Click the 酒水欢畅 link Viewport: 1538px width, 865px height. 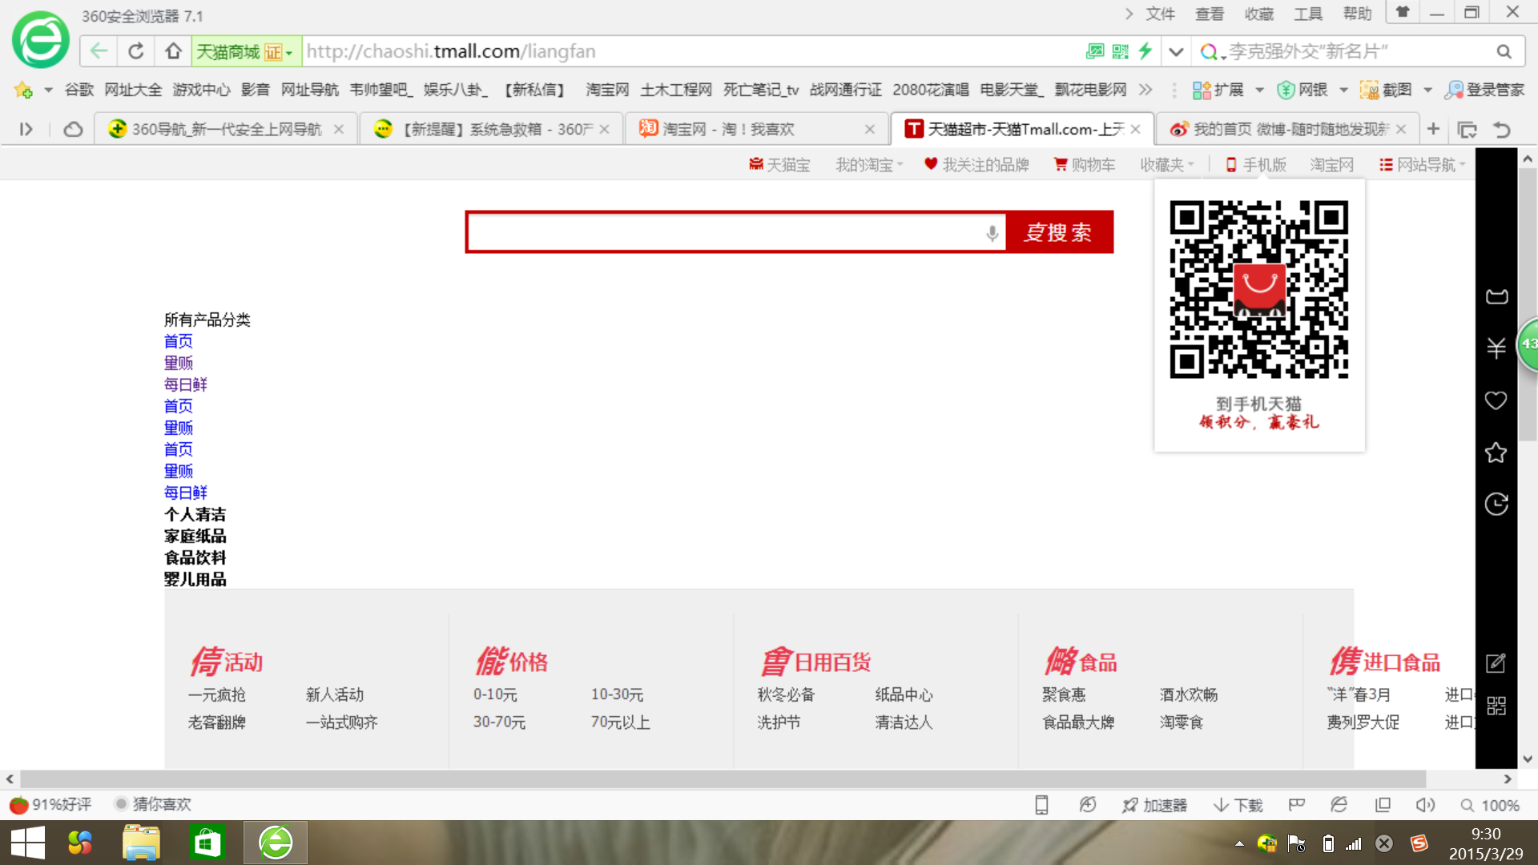click(x=1189, y=694)
